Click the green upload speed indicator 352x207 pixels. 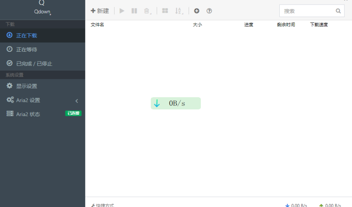tap(330, 205)
